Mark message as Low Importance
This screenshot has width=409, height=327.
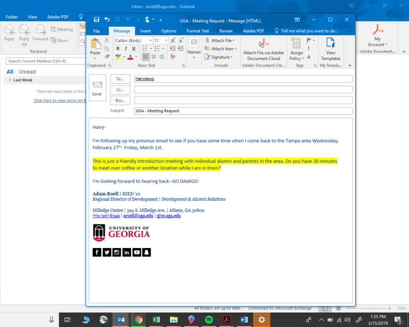tap(309, 56)
